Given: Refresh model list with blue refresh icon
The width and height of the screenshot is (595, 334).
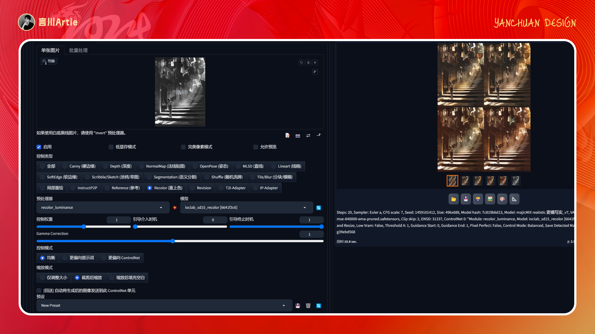Looking at the screenshot, I should tap(319, 208).
